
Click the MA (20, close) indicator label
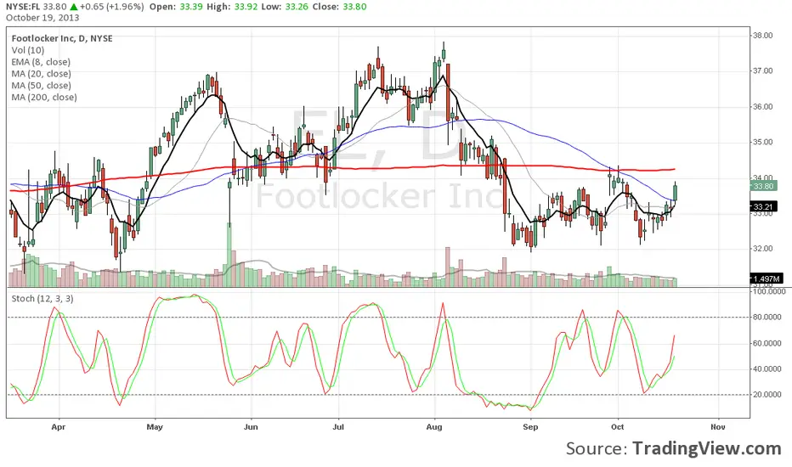coord(41,74)
